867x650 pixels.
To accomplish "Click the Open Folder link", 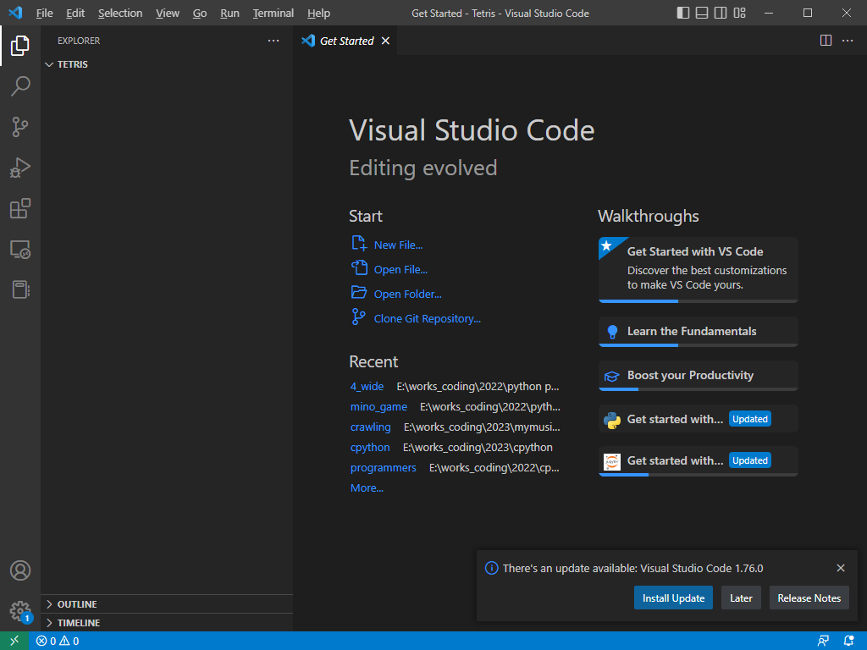I will (407, 294).
